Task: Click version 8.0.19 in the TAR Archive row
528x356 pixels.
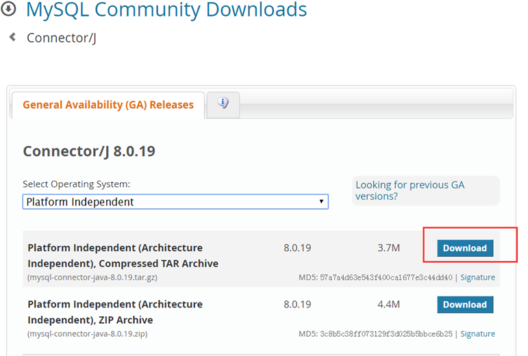Action: 297,248
